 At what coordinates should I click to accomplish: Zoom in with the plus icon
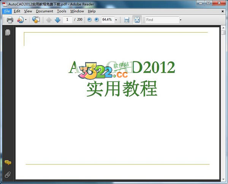coord(97,20)
